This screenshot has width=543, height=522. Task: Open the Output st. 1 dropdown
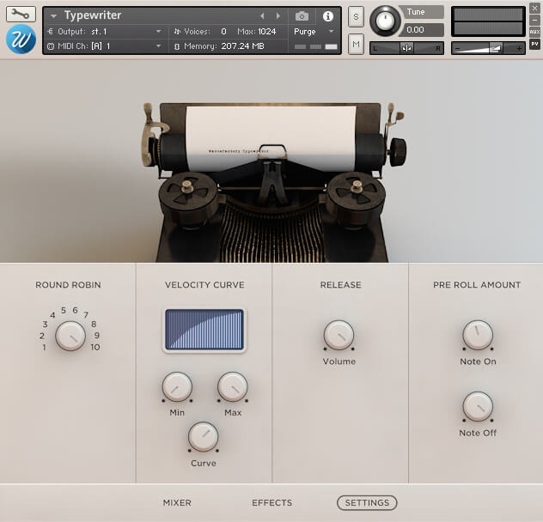click(105, 32)
